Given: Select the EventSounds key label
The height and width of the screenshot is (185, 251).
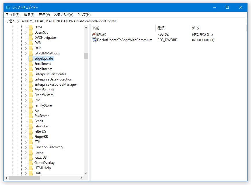Looking at the screenshot, I should (44, 90).
